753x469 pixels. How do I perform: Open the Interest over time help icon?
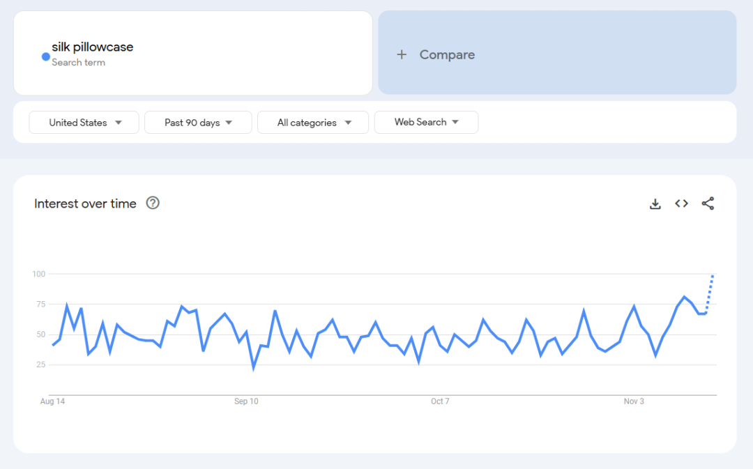pos(153,203)
